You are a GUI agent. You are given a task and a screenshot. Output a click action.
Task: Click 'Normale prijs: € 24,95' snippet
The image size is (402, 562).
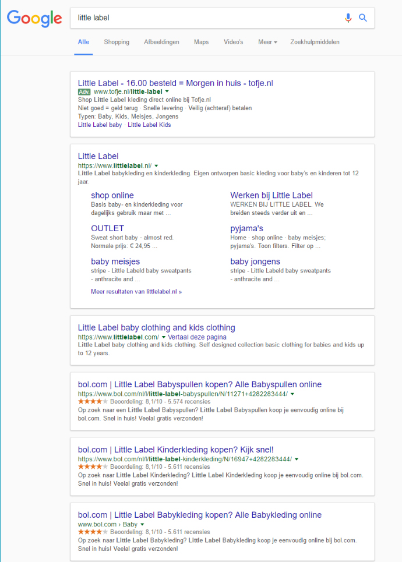pos(124,246)
